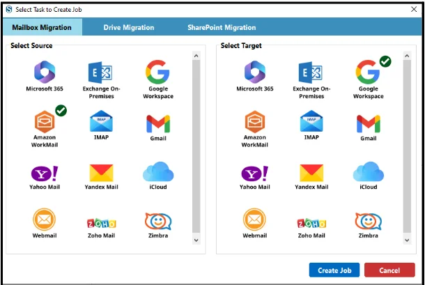
Task: Click Amazon WorkMail icon in Select Source
Action: (45, 122)
